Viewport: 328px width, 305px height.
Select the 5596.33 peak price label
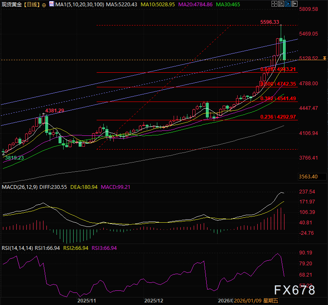click(269, 22)
